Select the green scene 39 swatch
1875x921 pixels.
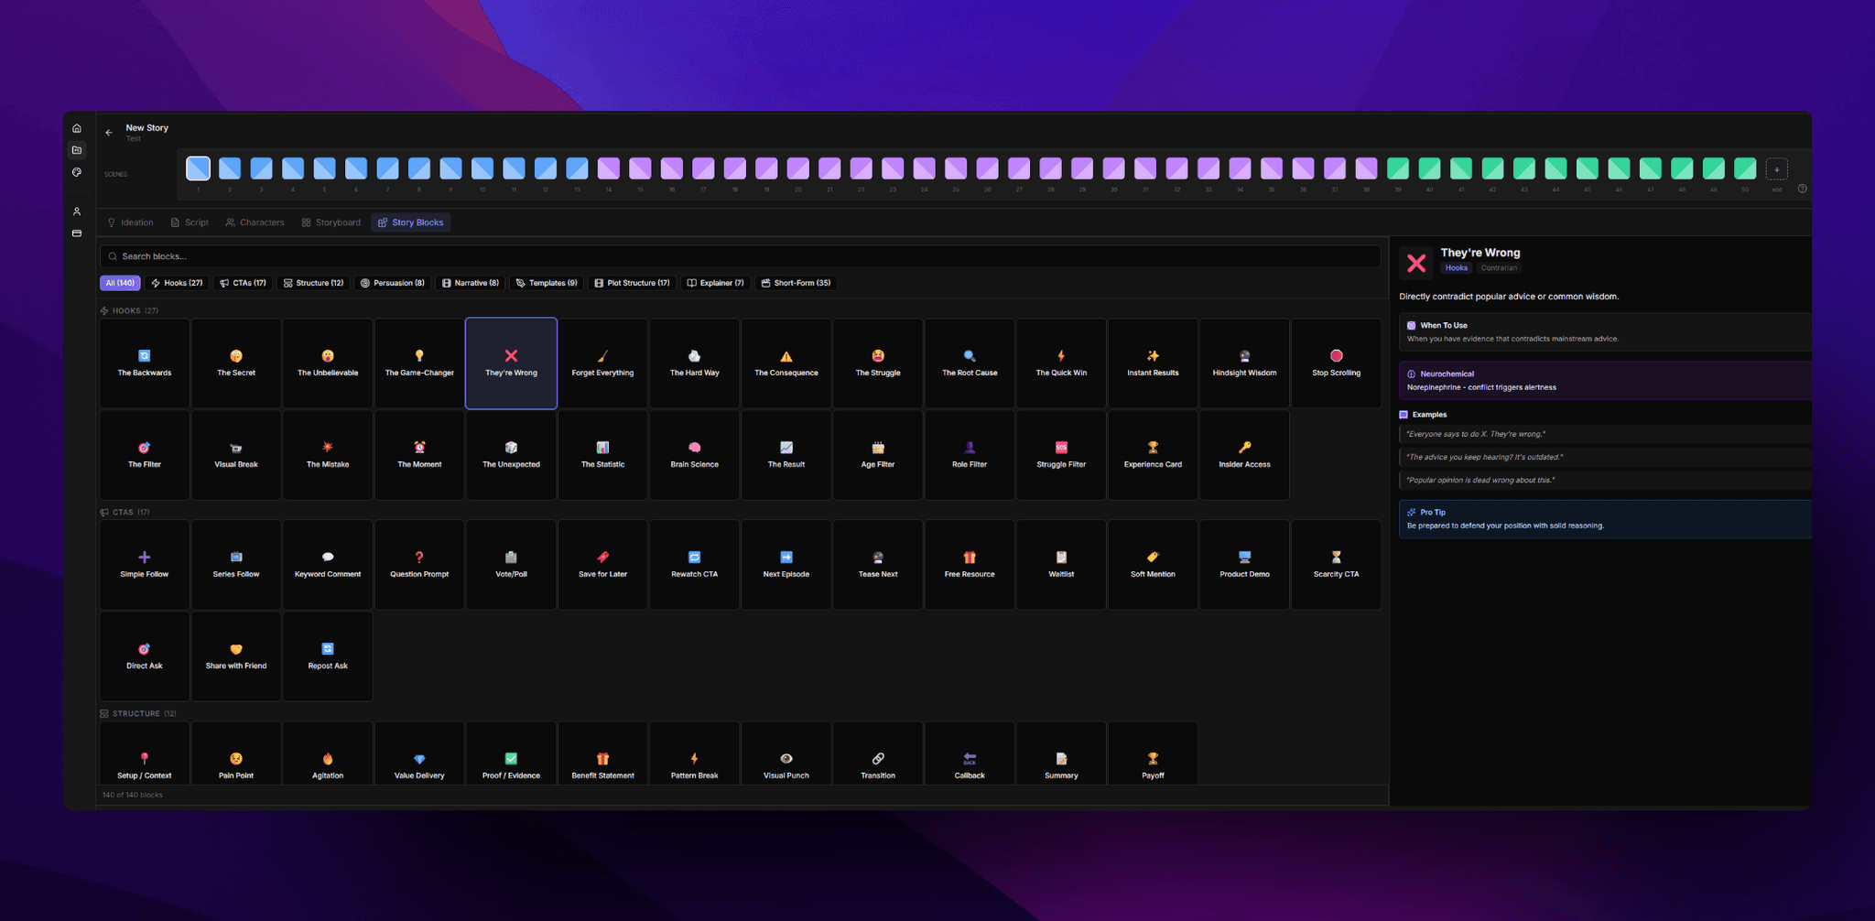1397,168
